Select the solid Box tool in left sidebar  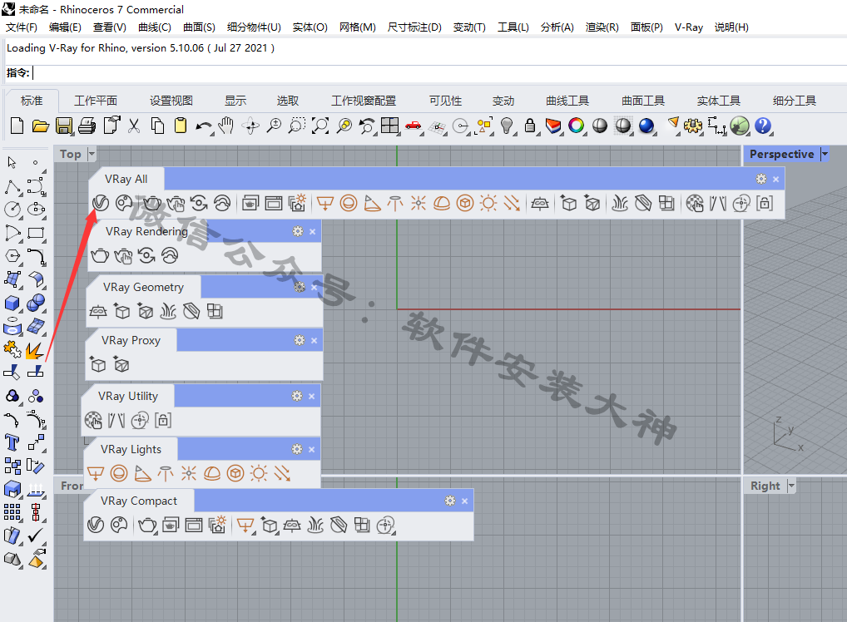12,303
